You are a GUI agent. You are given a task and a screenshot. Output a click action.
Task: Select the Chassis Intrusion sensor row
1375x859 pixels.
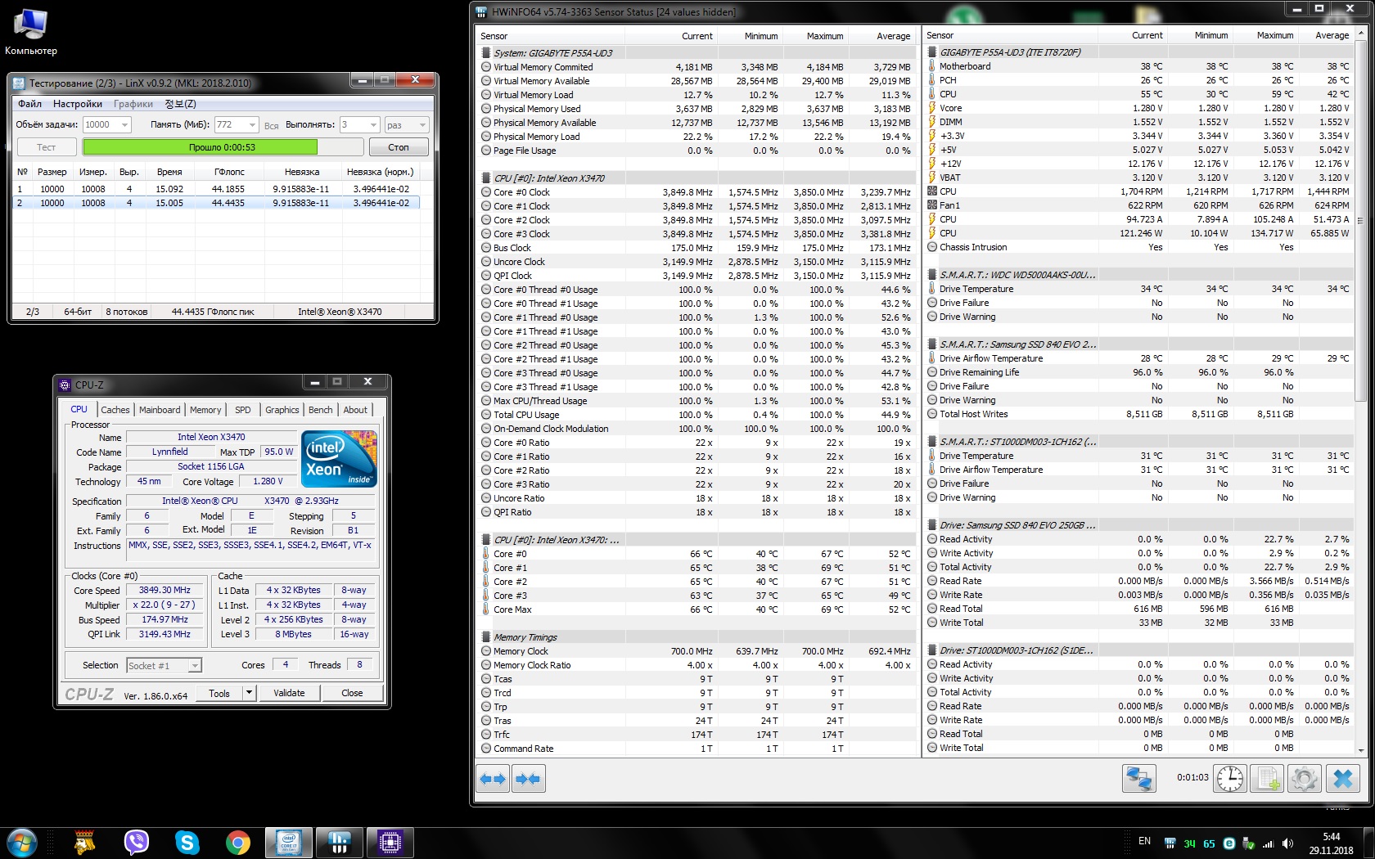pyautogui.click(x=1139, y=247)
